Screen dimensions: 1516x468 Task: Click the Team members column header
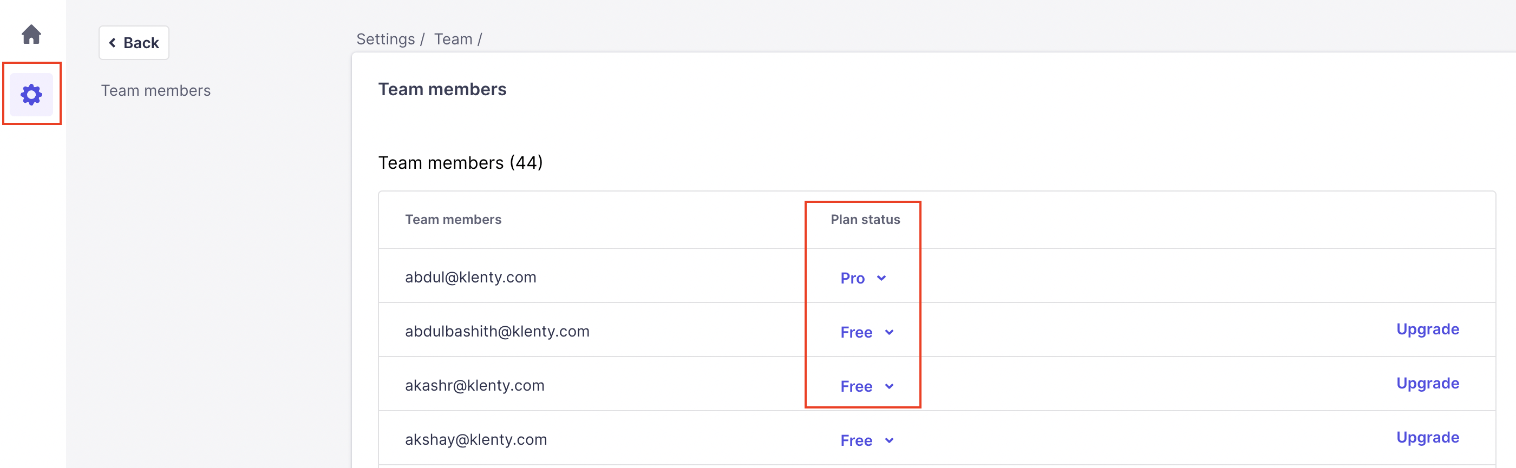(x=453, y=220)
